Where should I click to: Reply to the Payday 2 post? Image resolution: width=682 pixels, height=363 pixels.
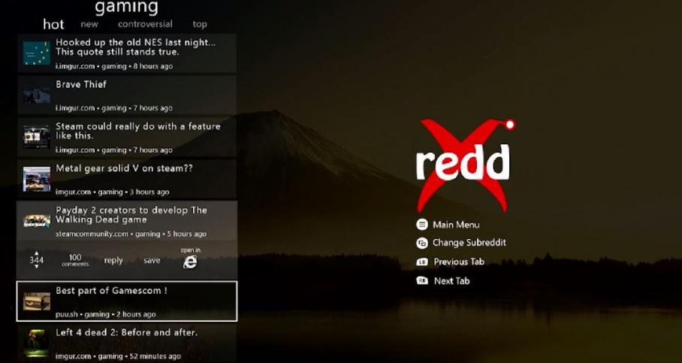tap(113, 261)
